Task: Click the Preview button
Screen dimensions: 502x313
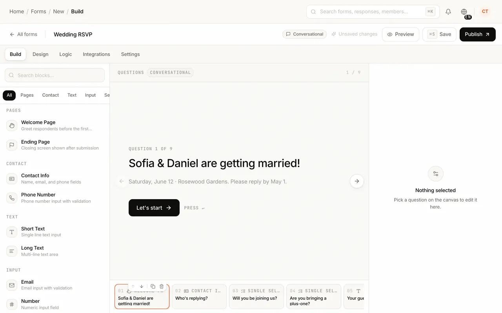Action: click(x=400, y=34)
